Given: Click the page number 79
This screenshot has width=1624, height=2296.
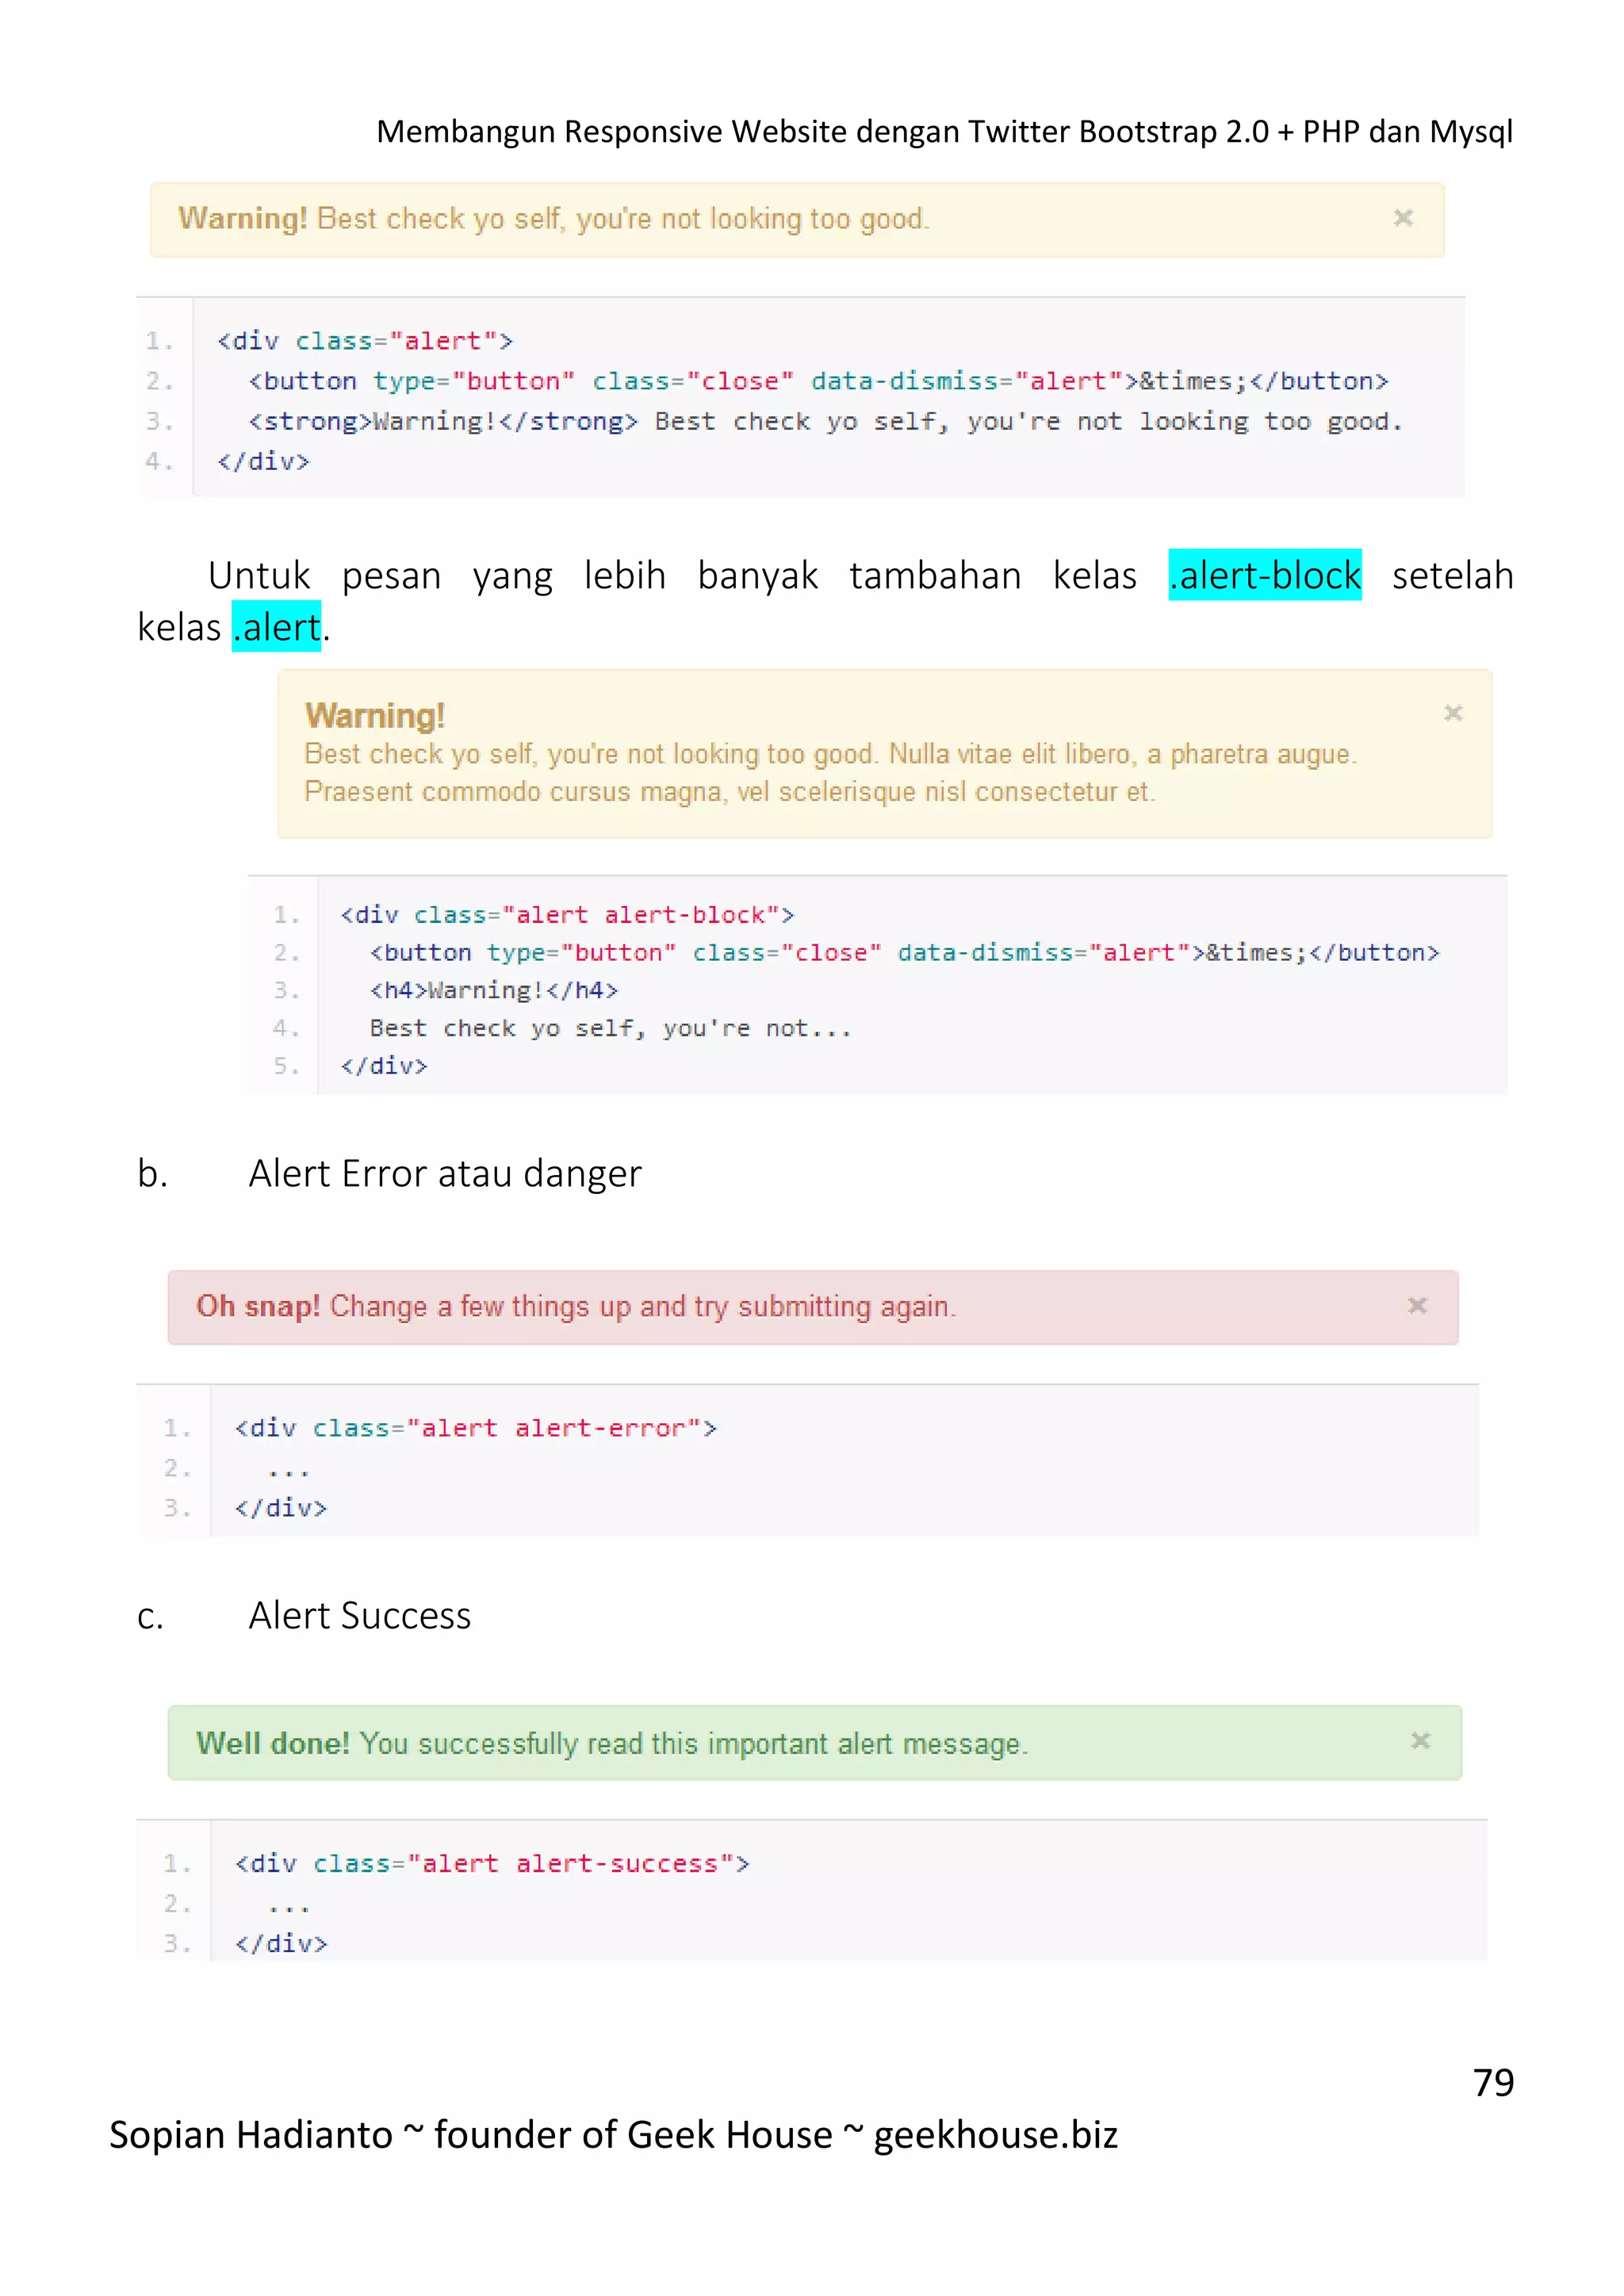Looking at the screenshot, I should 1494,2082.
